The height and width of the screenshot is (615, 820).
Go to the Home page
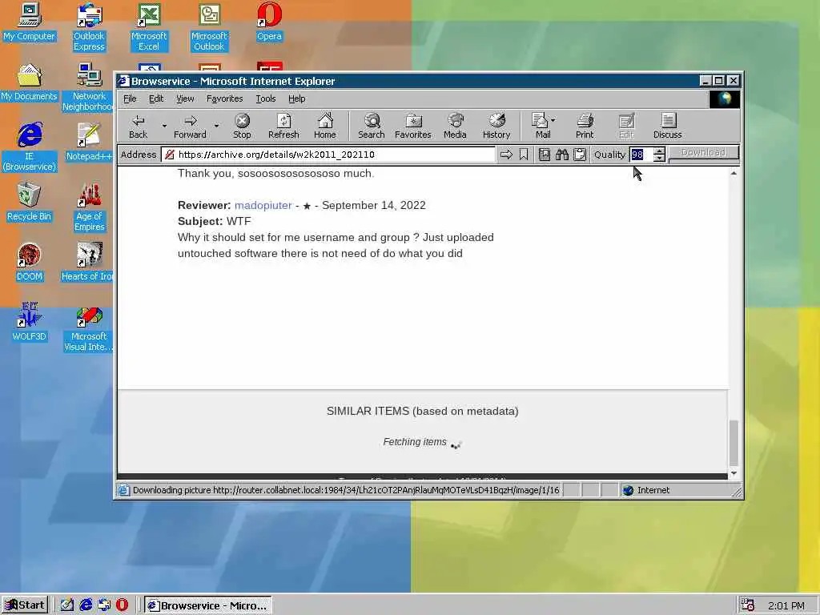(325, 127)
